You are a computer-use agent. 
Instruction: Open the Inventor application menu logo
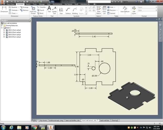click(2, 2)
